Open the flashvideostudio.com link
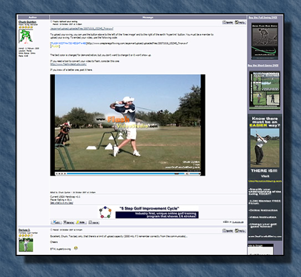Viewport: 301px width, 277px height. tap(68, 64)
